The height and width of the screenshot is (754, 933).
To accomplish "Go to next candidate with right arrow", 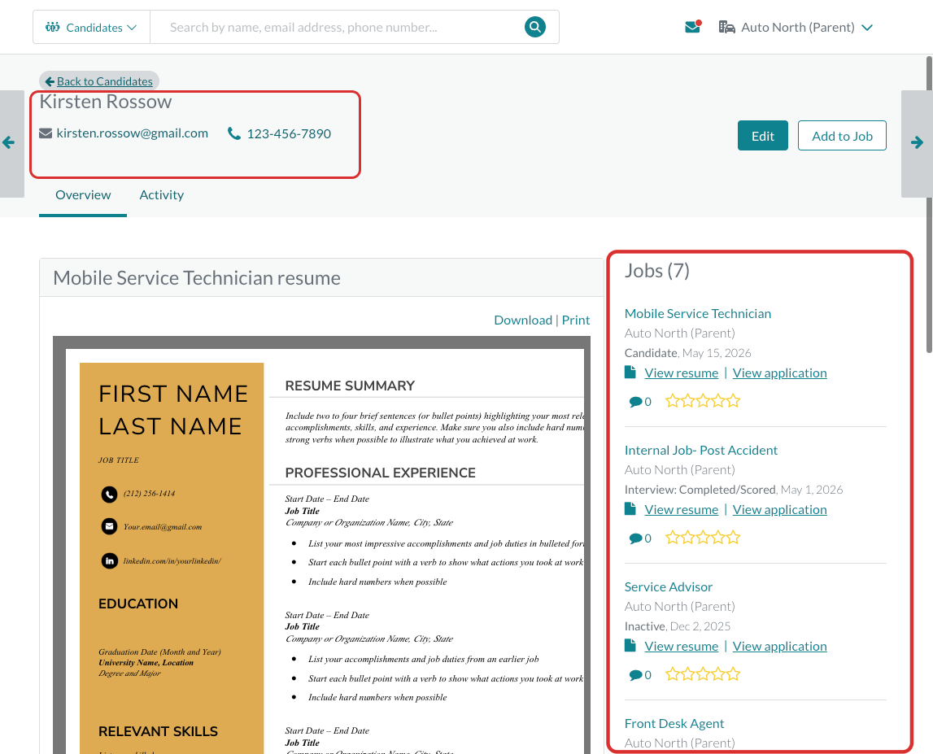I will pos(917,143).
